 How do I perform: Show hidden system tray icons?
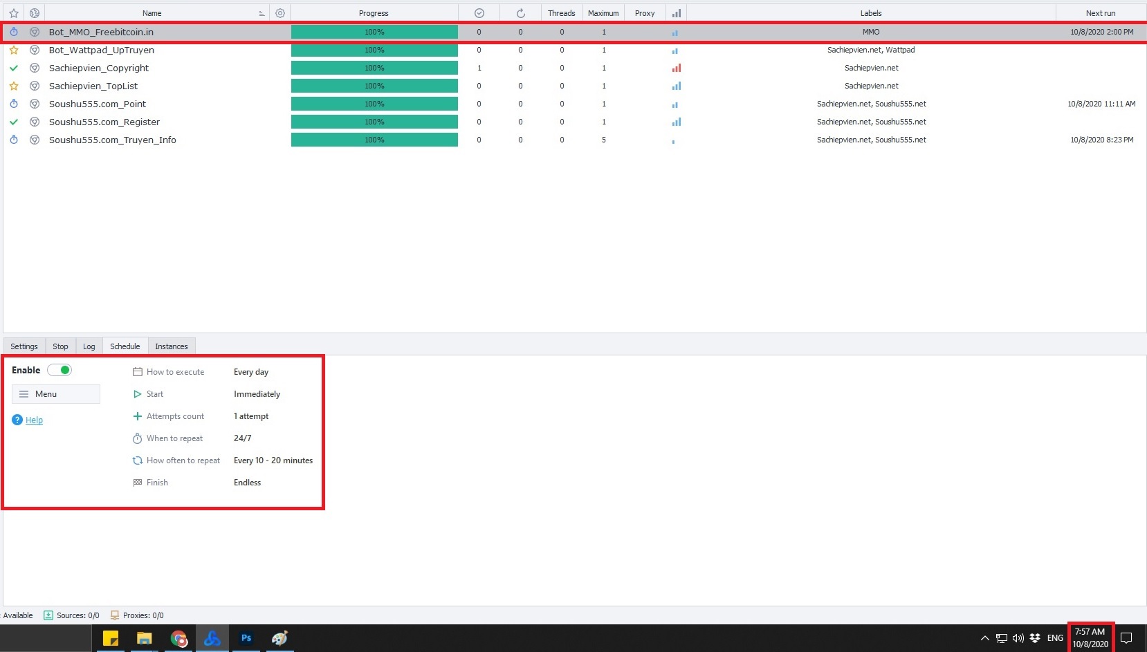click(985, 638)
